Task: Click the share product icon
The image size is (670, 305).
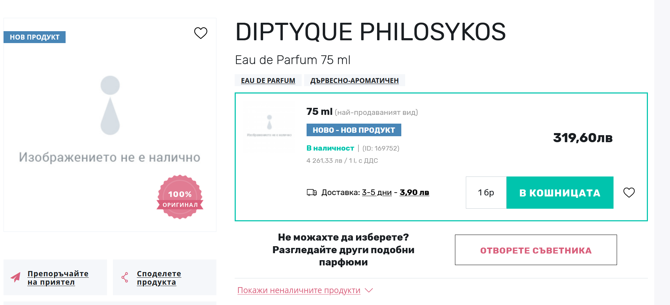Action: pos(125,278)
